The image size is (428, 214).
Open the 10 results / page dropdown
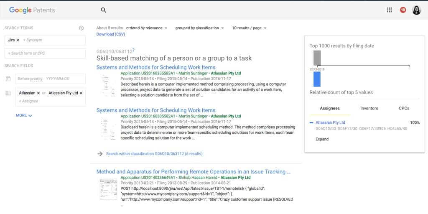pyautogui.click(x=249, y=28)
